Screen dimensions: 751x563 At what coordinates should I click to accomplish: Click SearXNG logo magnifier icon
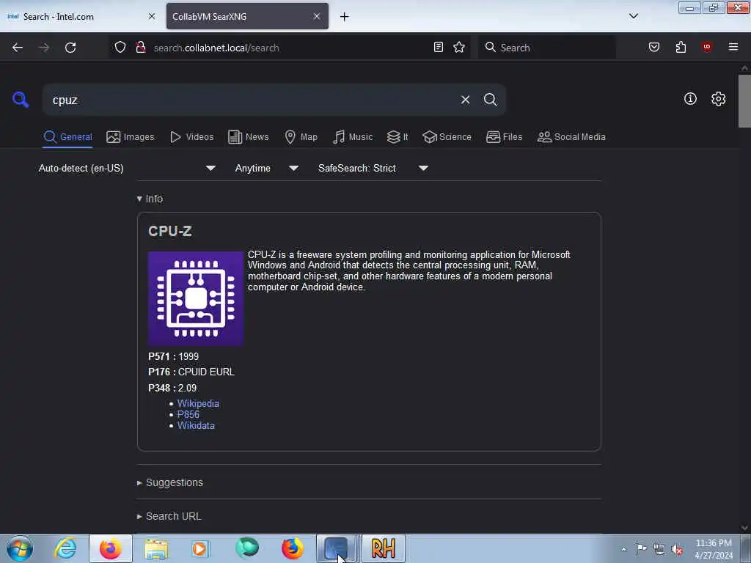click(21, 100)
